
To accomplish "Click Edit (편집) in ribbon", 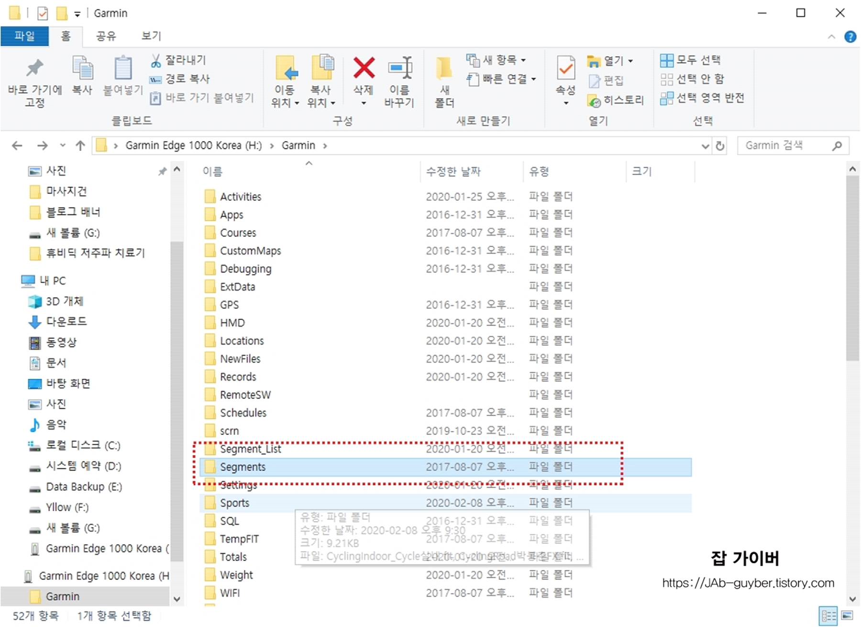I will point(606,81).
